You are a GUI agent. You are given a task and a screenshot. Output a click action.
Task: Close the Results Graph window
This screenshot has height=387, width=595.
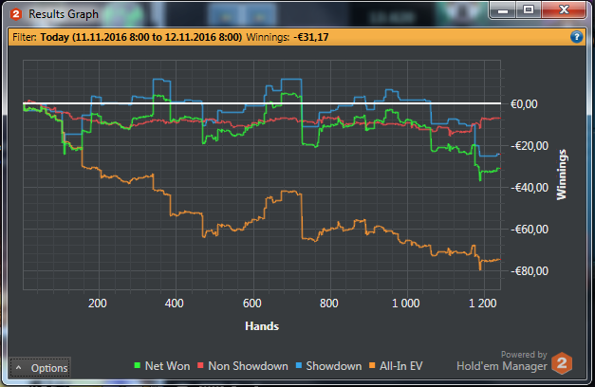coord(564,9)
